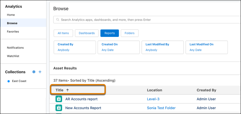241x114 pixels.
Task: Open Notifications in sidebar
Action: click(15, 48)
